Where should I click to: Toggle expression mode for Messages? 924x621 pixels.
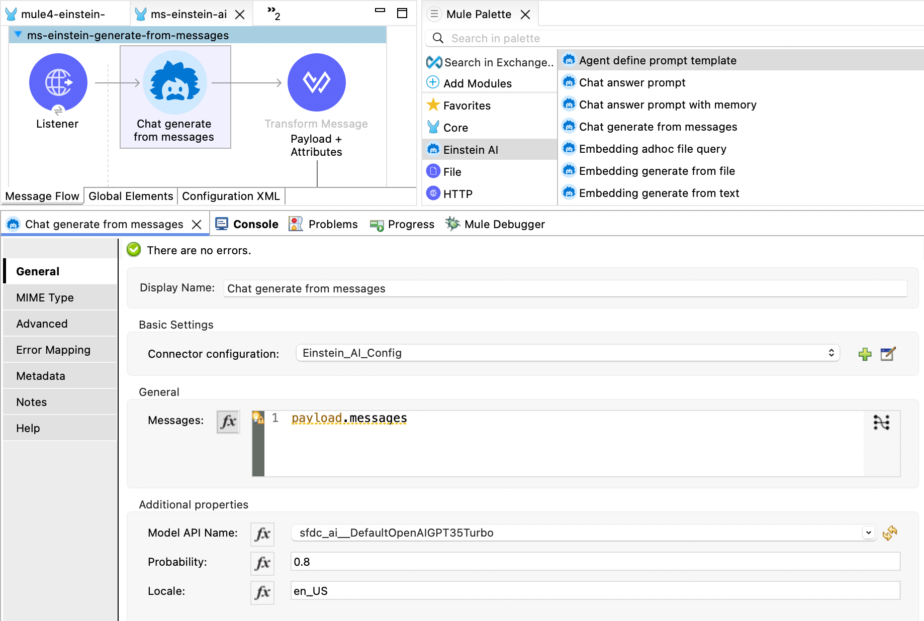(x=228, y=421)
